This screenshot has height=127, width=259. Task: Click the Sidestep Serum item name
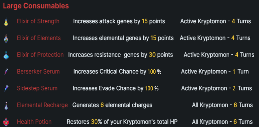tap(37, 88)
